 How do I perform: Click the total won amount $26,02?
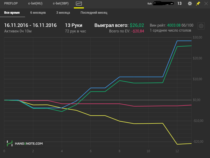(137, 25)
